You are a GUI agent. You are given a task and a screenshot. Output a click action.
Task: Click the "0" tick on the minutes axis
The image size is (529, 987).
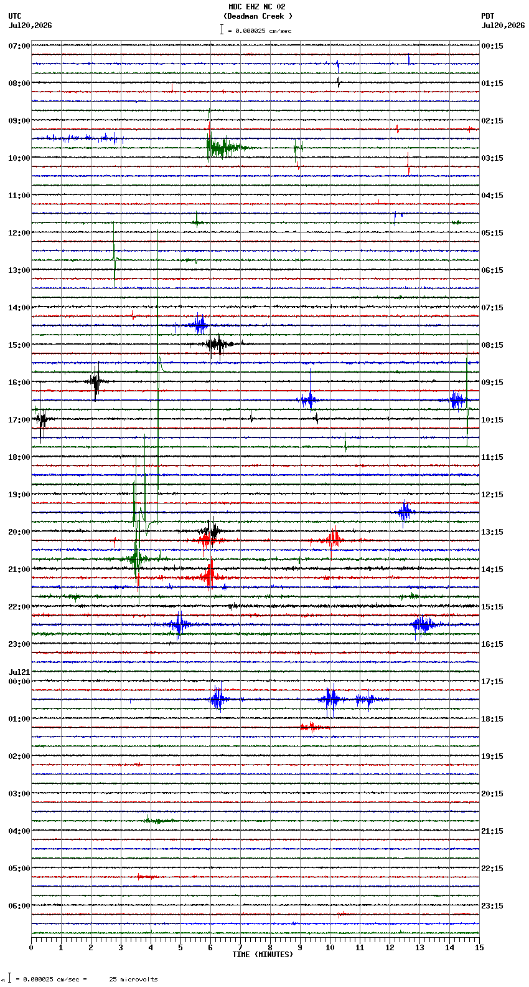click(31, 948)
